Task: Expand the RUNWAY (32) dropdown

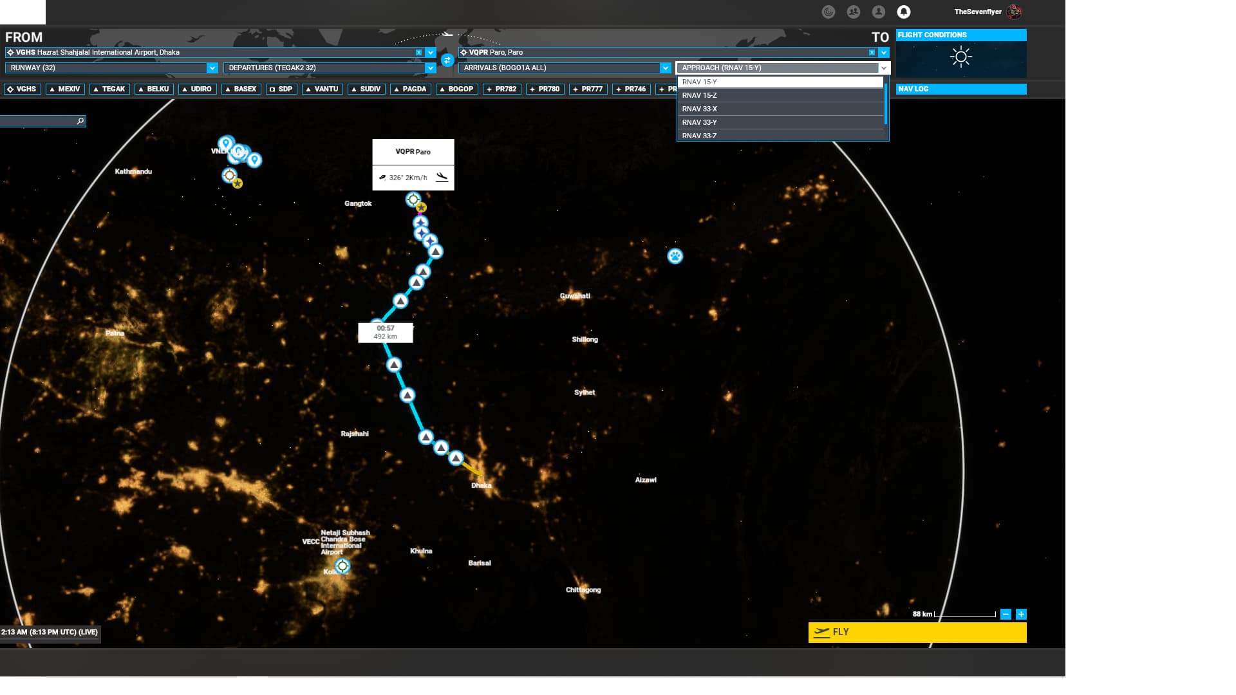Action: point(212,68)
